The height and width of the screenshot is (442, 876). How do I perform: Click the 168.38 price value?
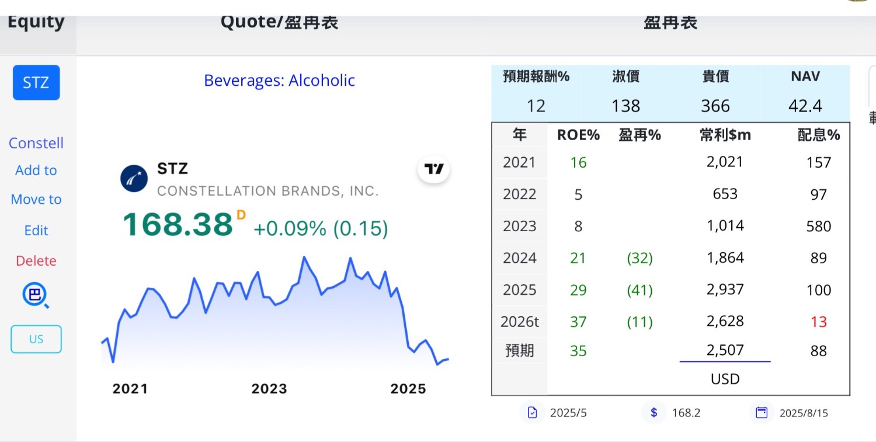178,225
